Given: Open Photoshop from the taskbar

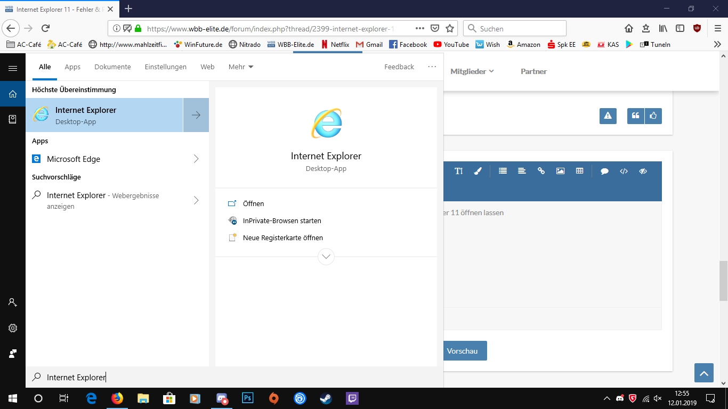Looking at the screenshot, I should click(247, 398).
